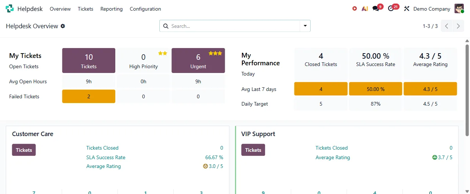Image resolution: width=470 pixels, height=194 pixels.
Task: Open Customer Care SLA Success Rate link
Action: (106, 157)
